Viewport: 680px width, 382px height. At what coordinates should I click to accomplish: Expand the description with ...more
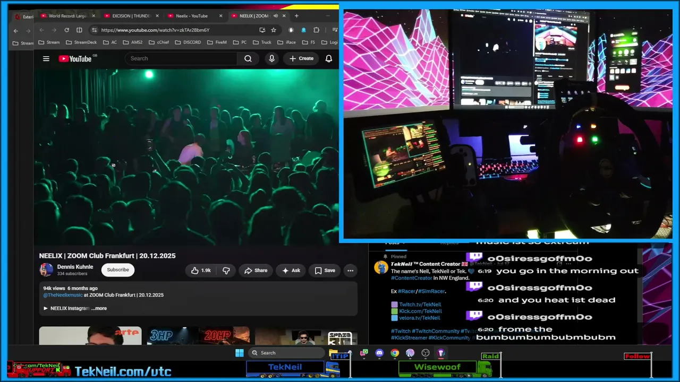99,308
